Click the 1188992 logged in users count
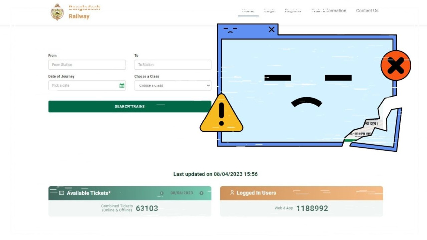Image resolution: width=427 pixels, height=240 pixels. pos(312,209)
